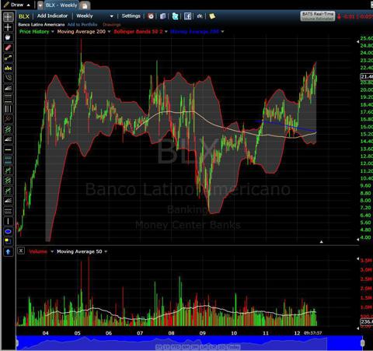Select the pink eraser tool
Screen dimensions: 373x351
8,47
